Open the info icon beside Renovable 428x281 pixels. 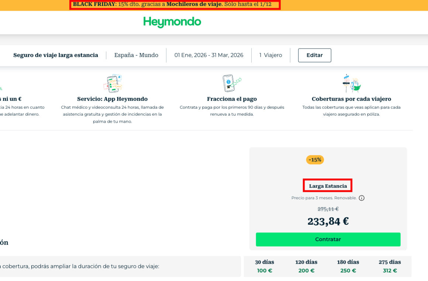pos(361,198)
